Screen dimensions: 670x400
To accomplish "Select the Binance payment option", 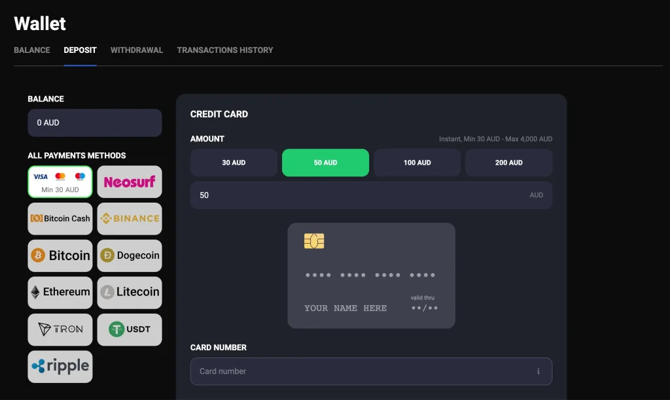I will pyautogui.click(x=130, y=218).
